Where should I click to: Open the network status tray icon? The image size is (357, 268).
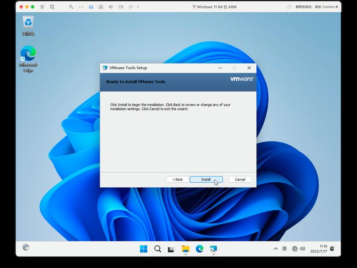295,249
